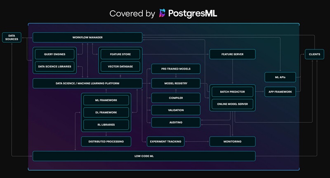Select the Data Science / Machine Learning Platform box
Screen dimensions: 330x178
[x=87, y=83]
